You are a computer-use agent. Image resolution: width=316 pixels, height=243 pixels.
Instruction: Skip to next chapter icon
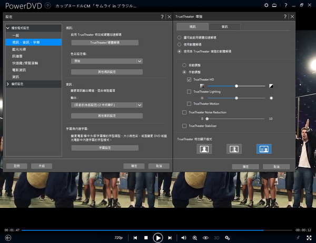click(170, 238)
